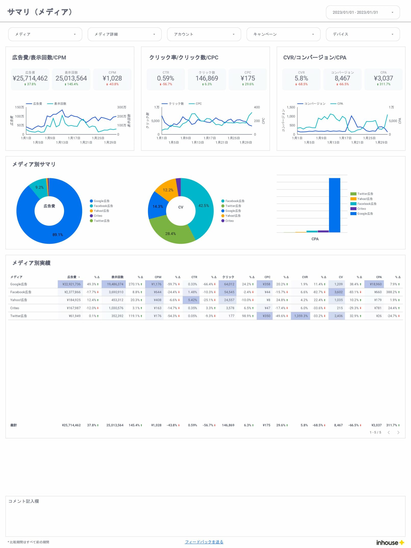Click the Facebook広告 legend dot in CV donut

point(223,201)
